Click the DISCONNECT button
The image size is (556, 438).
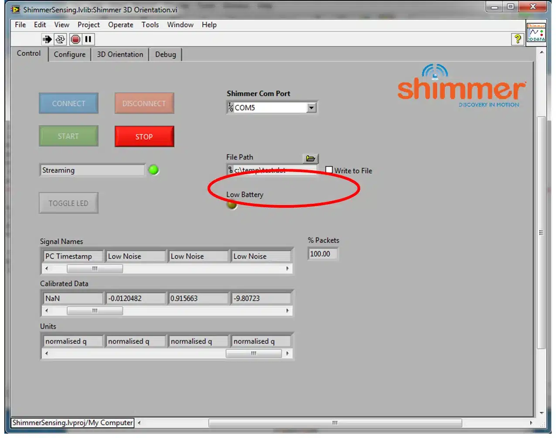click(144, 103)
